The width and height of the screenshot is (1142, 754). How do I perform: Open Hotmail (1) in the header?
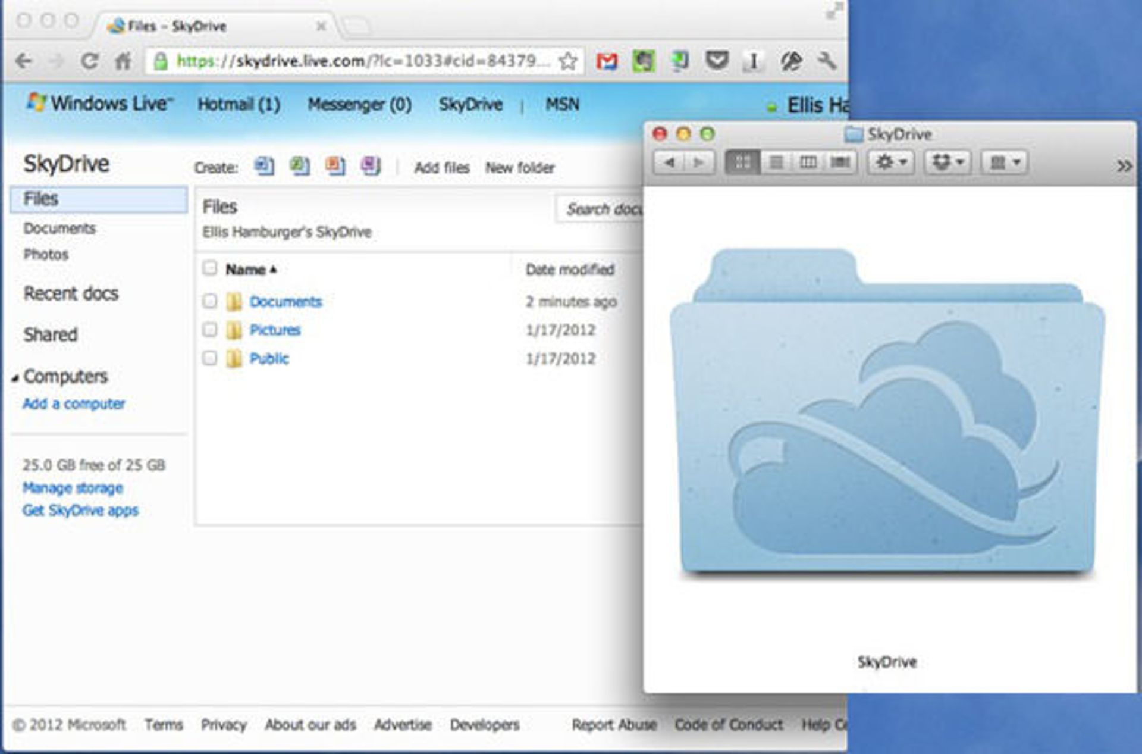pyautogui.click(x=239, y=105)
